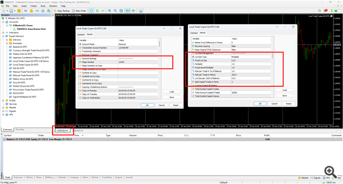Open the new chart dropdown arrow
Image resolution: width=343 pixels, height=184 pixels.
[7, 11]
